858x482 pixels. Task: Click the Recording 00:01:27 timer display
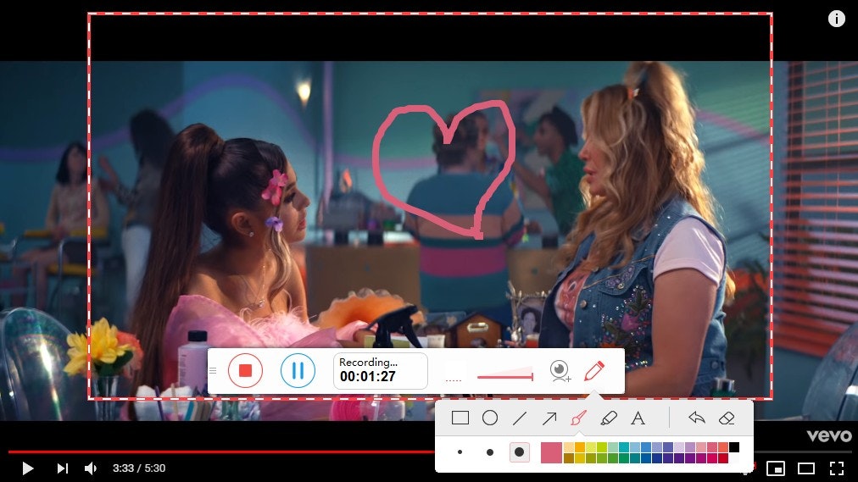[x=381, y=370]
